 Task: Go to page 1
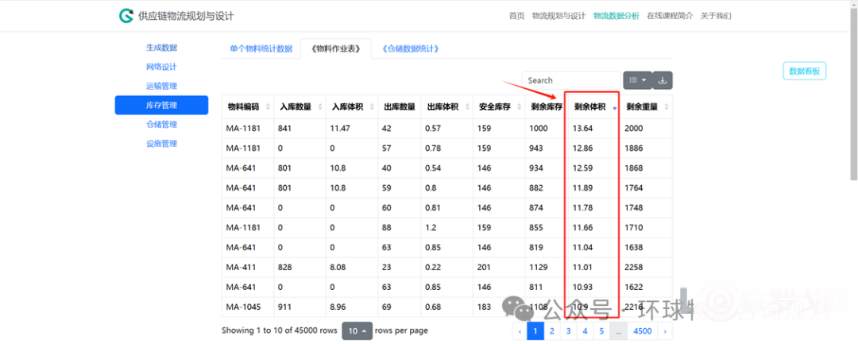535,330
